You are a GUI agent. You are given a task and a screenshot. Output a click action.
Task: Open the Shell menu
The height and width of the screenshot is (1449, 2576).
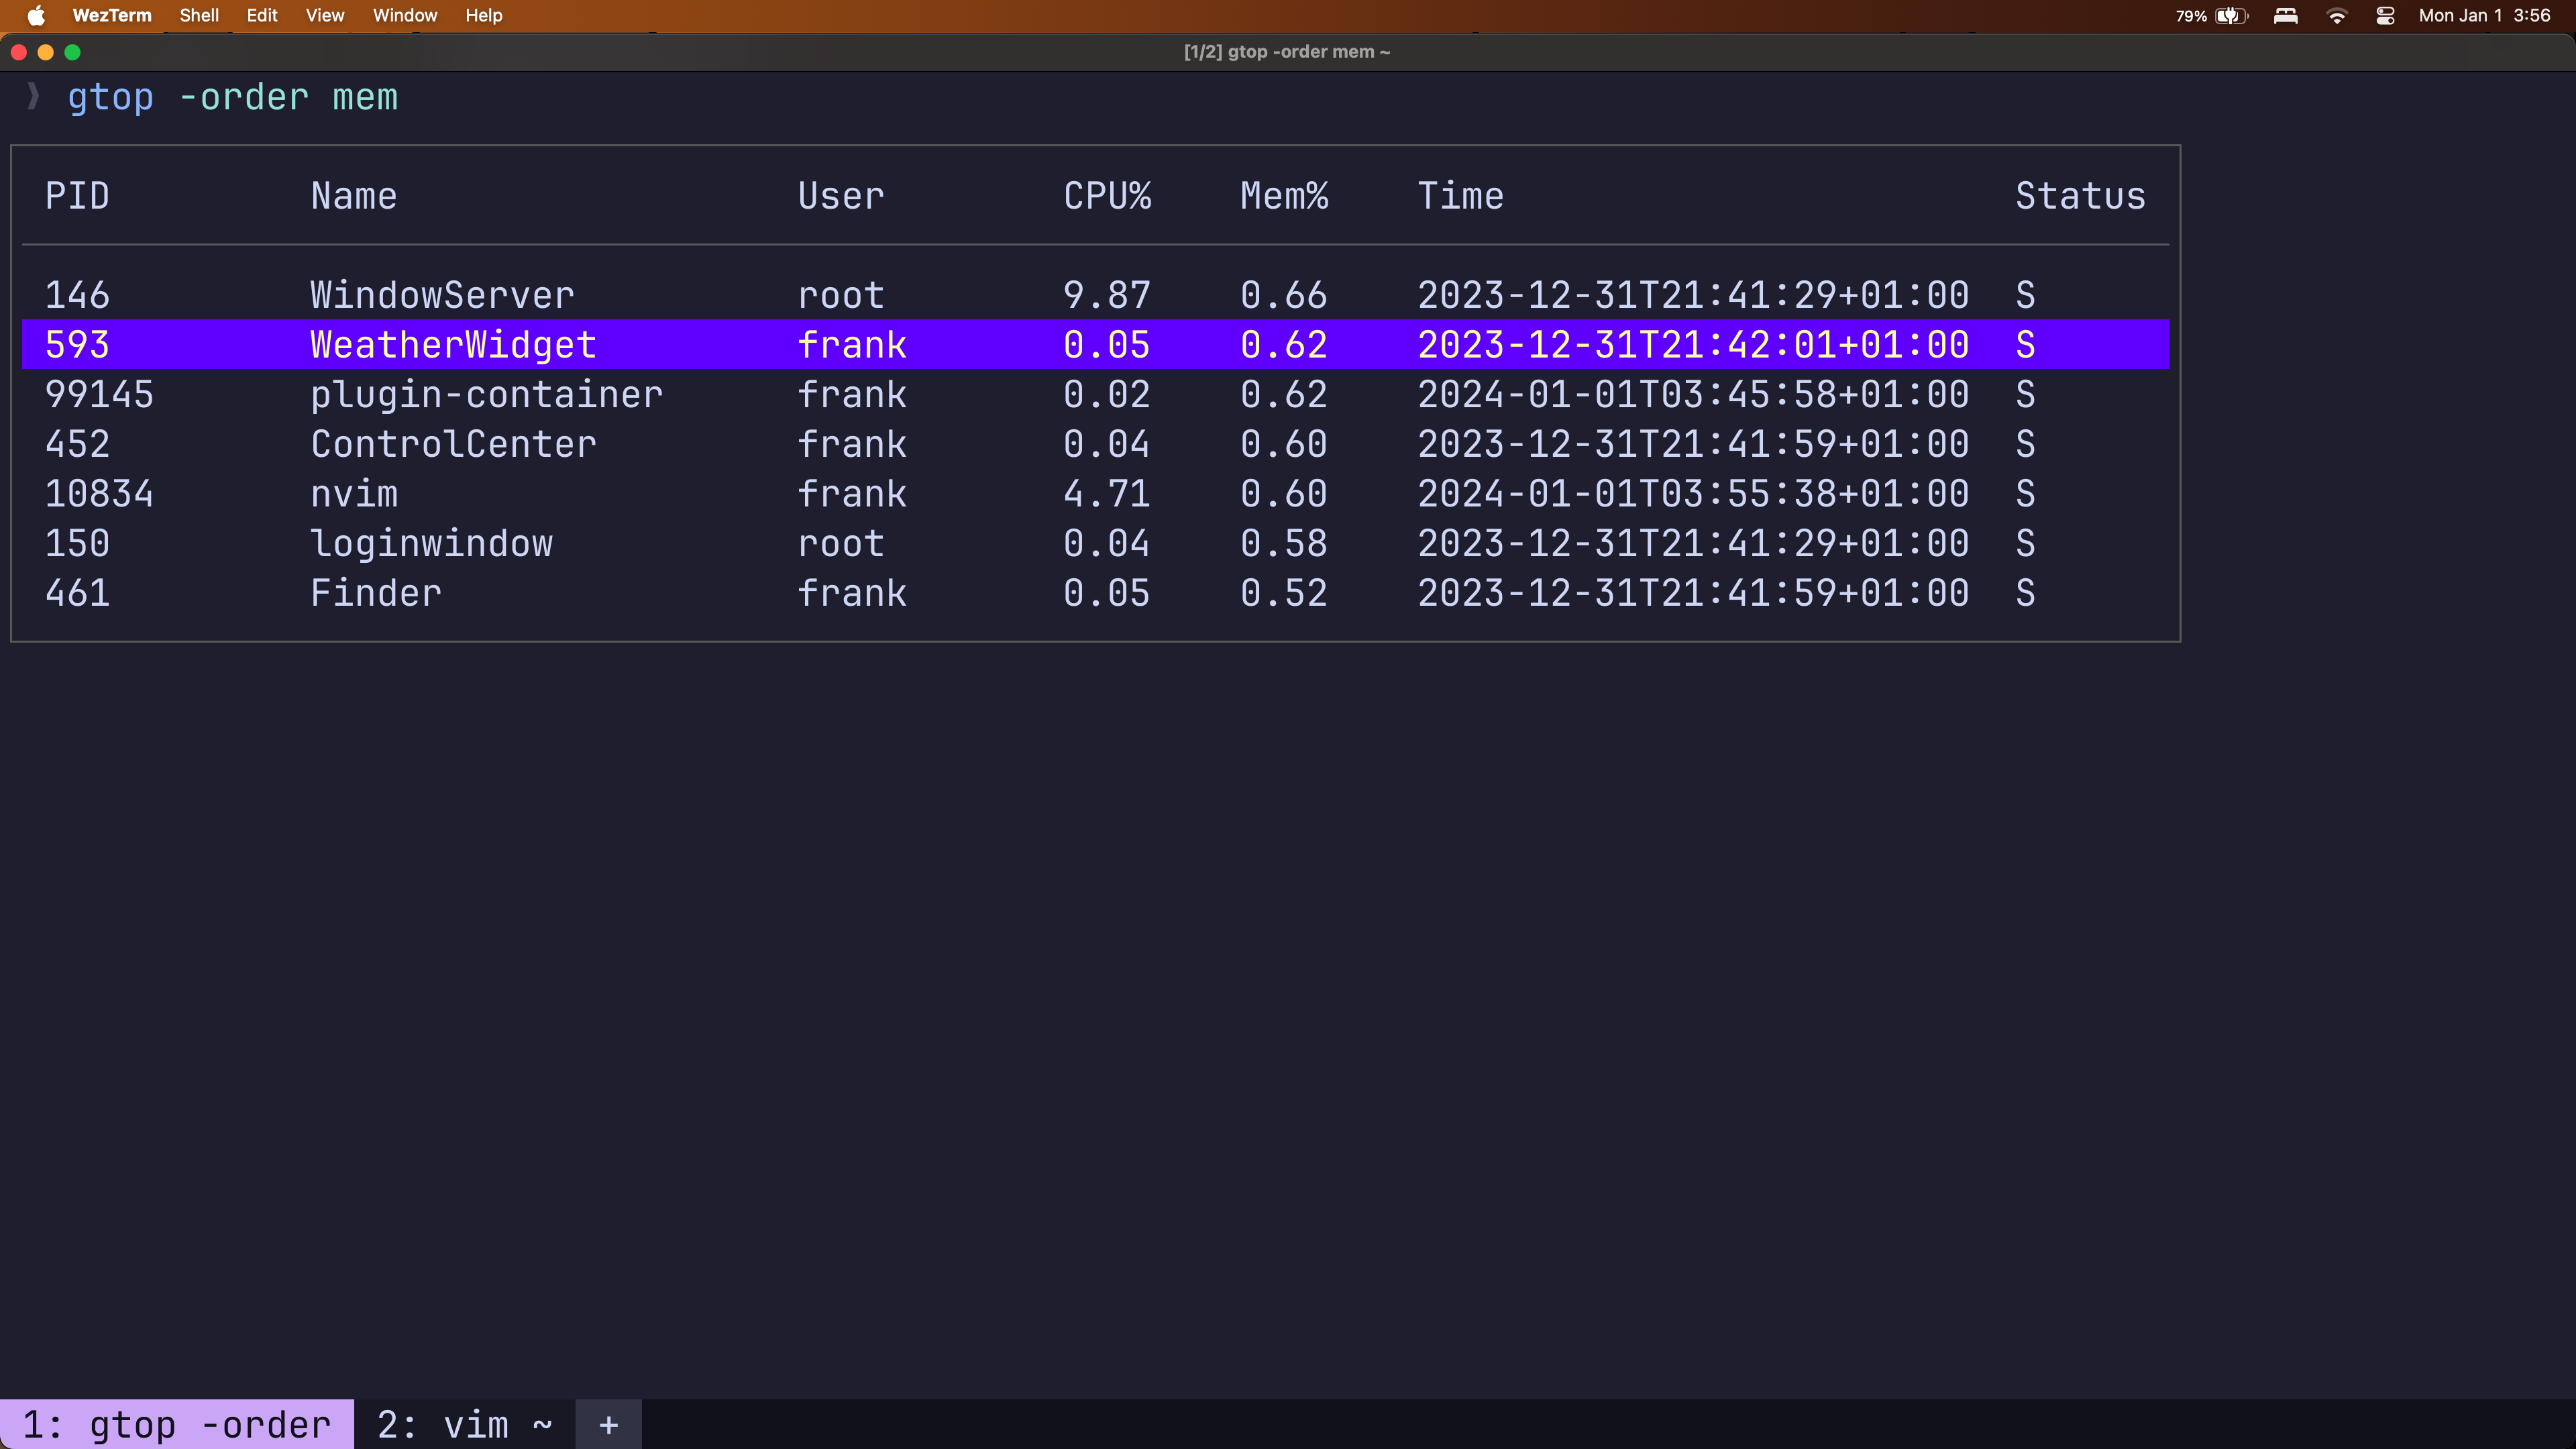pos(199,15)
